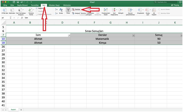Viewport: 183px width, 112px height.
Task: Click Temizle to clear the filter
Action: [76, 9]
